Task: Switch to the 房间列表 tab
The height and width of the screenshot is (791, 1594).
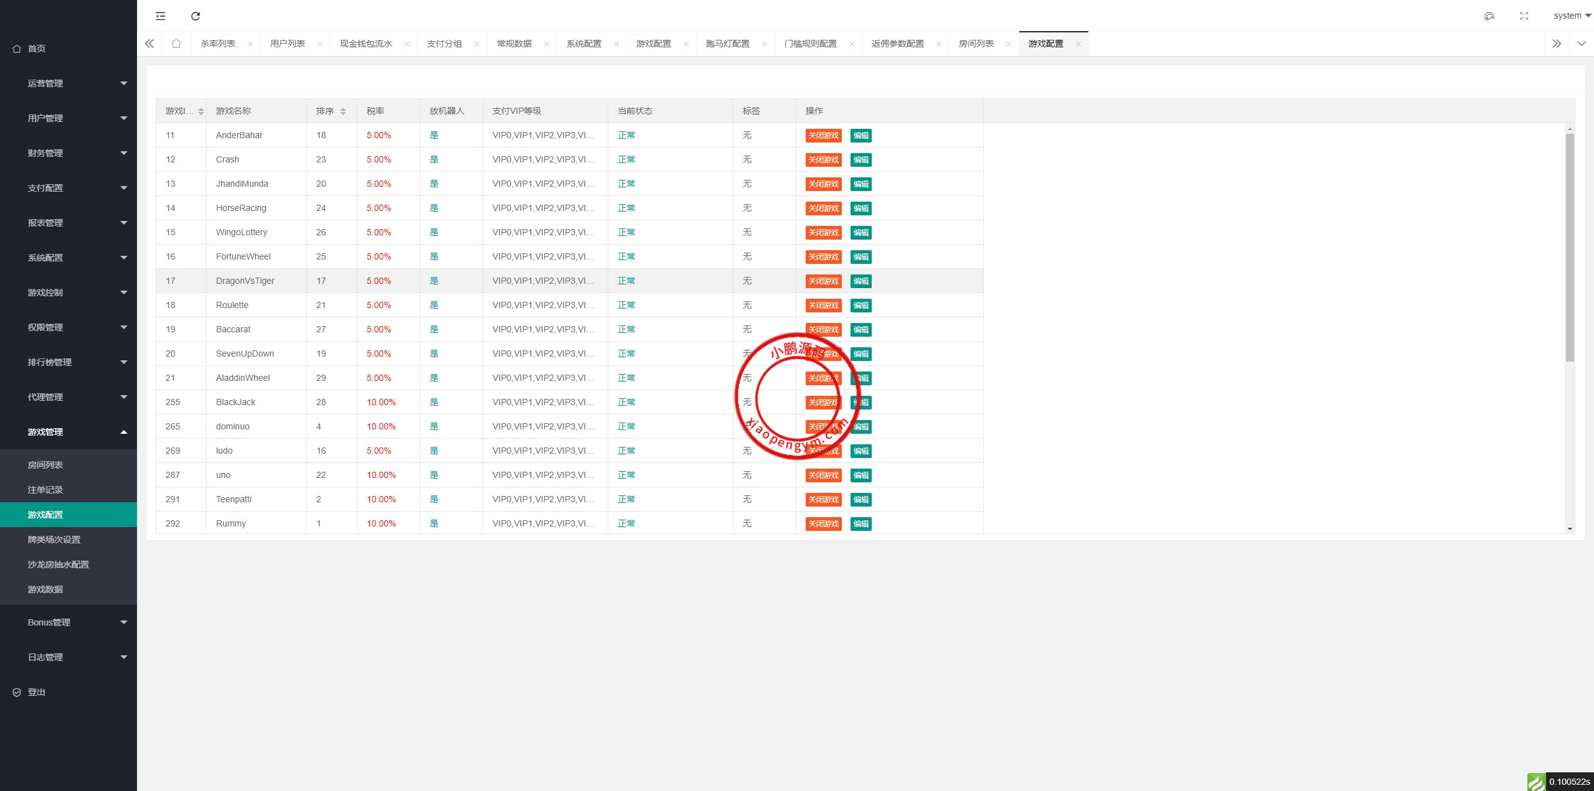Action: pyautogui.click(x=976, y=44)
